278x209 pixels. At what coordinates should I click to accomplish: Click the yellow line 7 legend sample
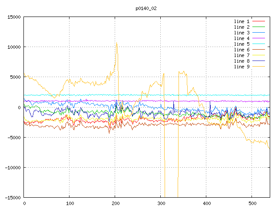(x=259, y=55)
